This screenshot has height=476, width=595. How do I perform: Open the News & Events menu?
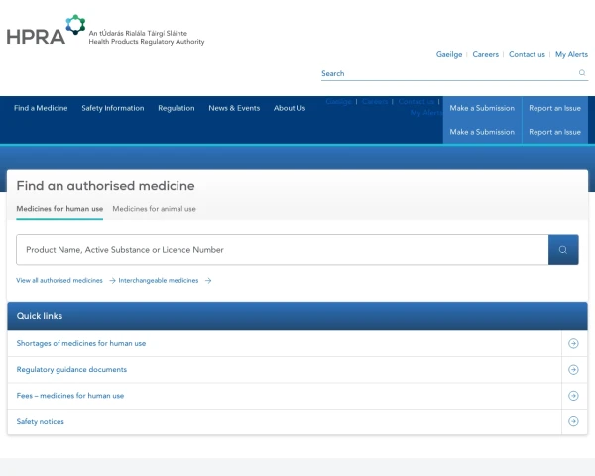[234, 108]
